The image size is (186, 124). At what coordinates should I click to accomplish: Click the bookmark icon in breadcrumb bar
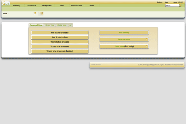(41, 14)
